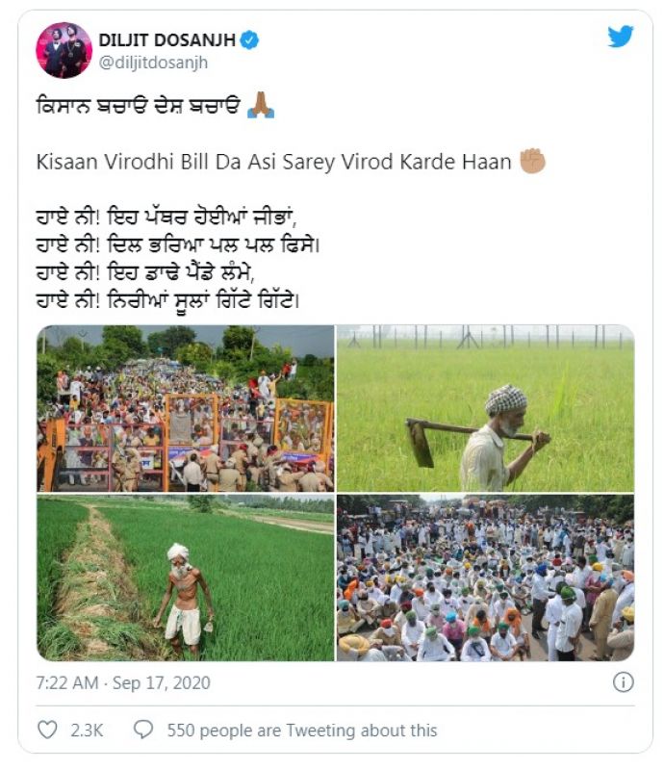
Task: Open the 7:22 AM Sep 17, 2020 timestamp
Action: [123, 682]
